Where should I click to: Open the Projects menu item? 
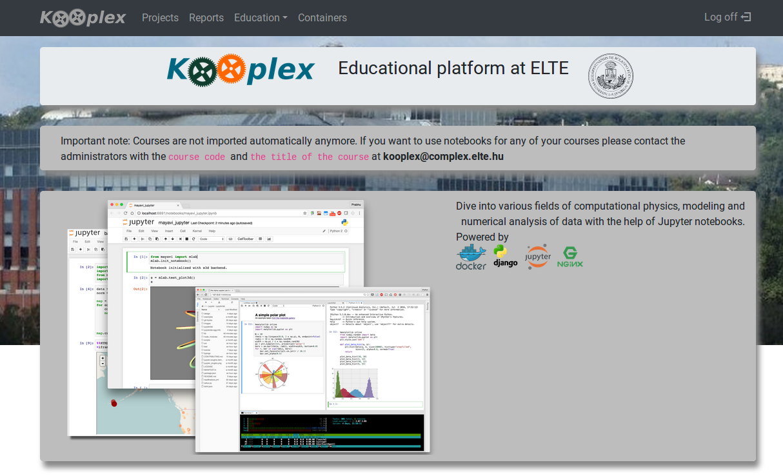click(160, 17)
